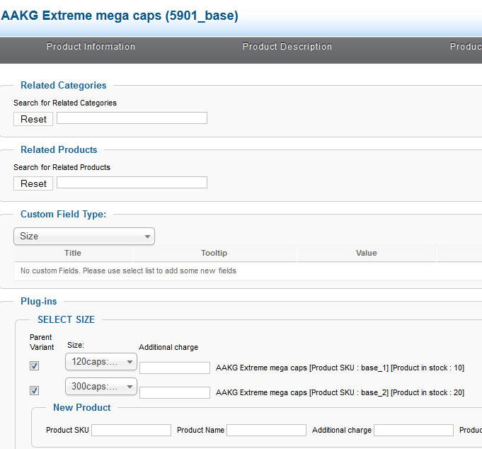Image resolution: width=482 pixels, height=449 pixels.
Task: Click the base_1 product SKU text
Action: tap(340, 368)
